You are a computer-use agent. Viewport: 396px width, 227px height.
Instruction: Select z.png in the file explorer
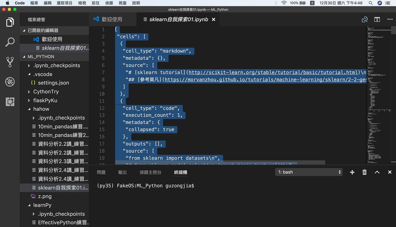(x=45, y=196)
